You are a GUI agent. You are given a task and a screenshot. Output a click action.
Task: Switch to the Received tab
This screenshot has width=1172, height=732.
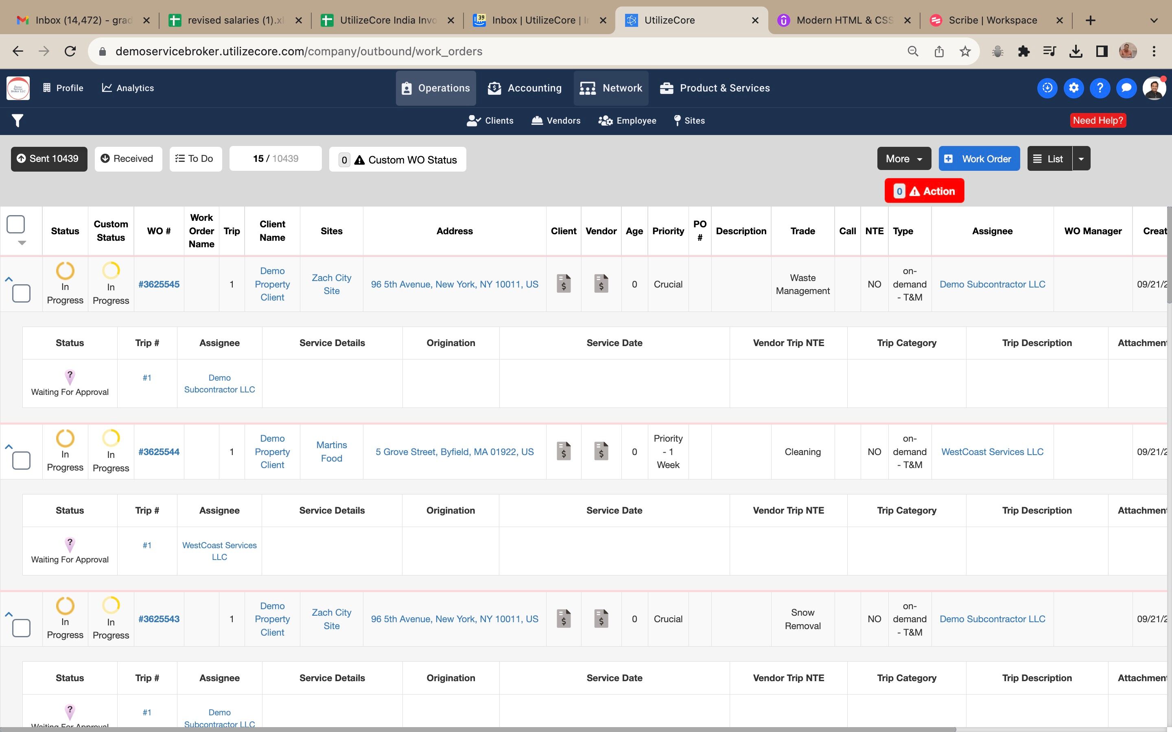pyautogui.click(x=128, y=159)
